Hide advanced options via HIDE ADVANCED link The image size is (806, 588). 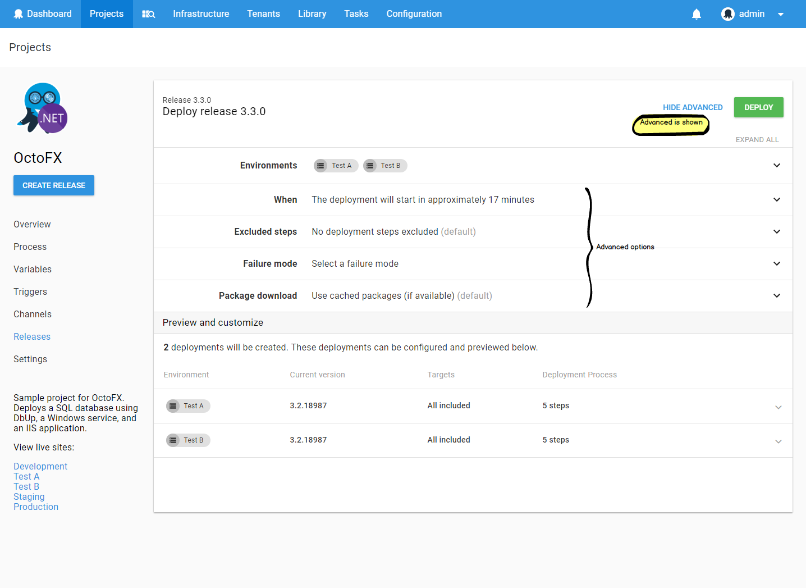(x=693, y=107)
